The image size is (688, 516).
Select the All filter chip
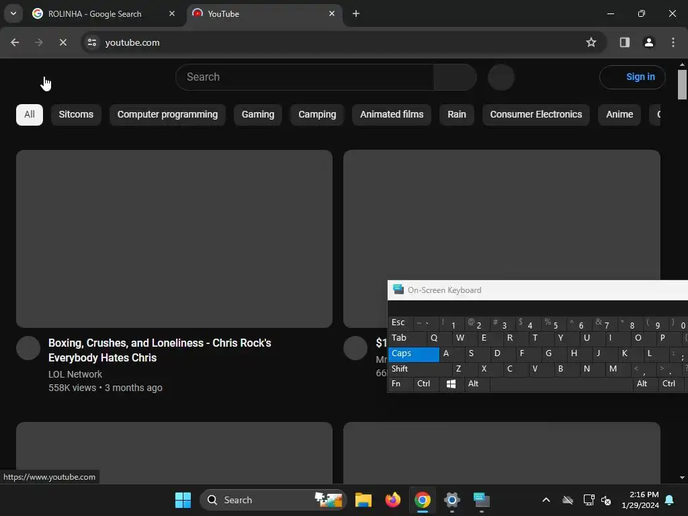(x=30, y=114)
